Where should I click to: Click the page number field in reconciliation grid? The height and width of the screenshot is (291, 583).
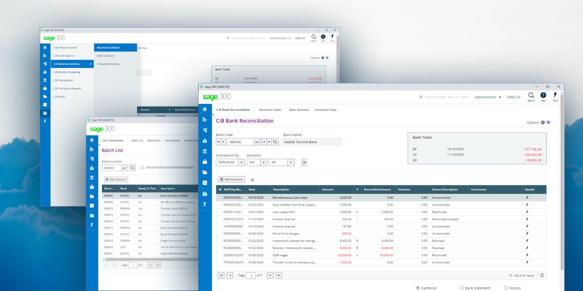[x=251, y=275]
